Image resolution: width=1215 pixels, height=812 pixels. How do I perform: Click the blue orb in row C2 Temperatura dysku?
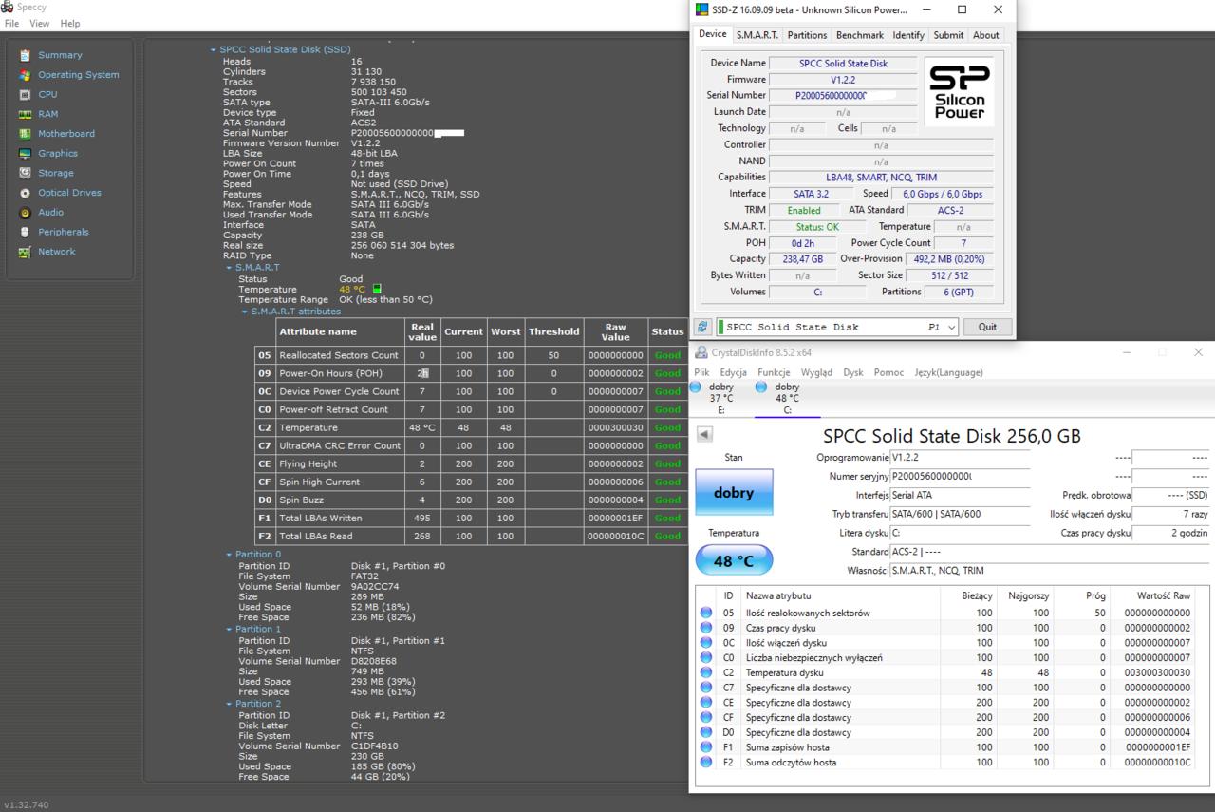[x=706, y=672]
